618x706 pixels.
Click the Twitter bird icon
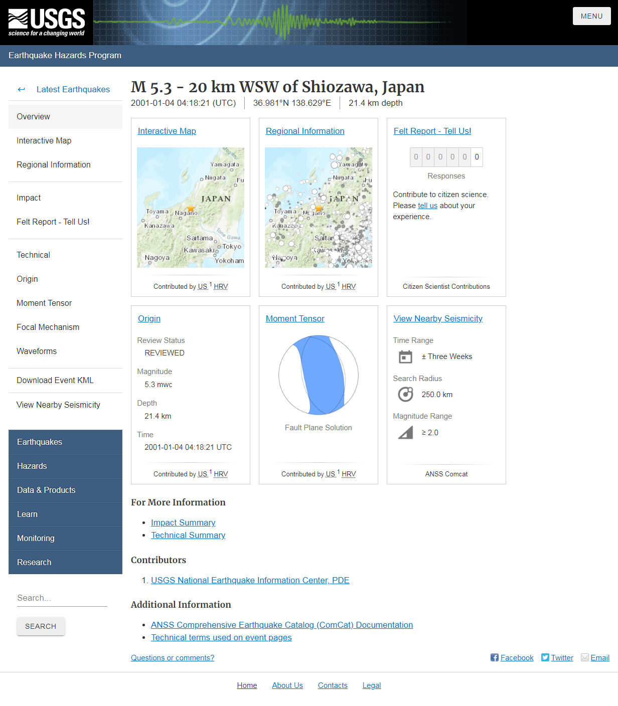(545, 657)
